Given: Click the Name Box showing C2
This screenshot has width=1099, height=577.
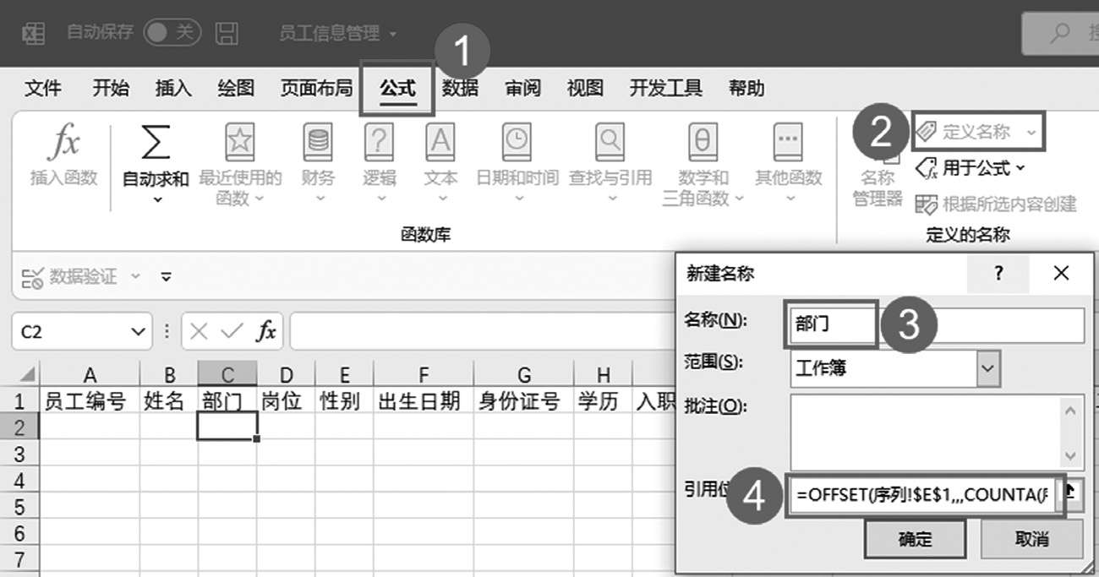Looking at the screenshot, I should point(71,332).
